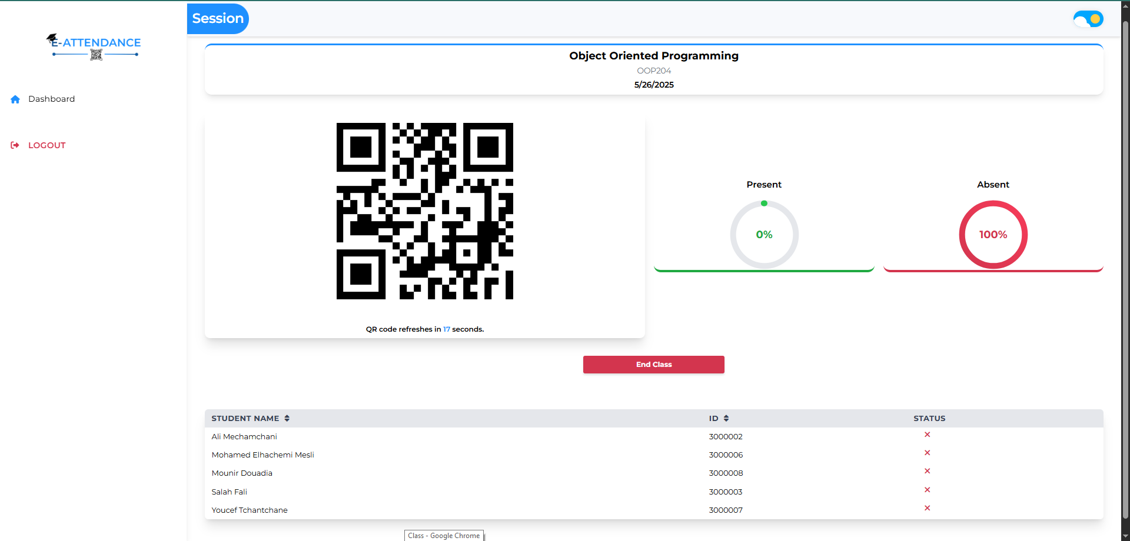The width and height of the screenshot is (1130, 541).
Task: Click the attendance QR code image
Action: coord(424,211)
